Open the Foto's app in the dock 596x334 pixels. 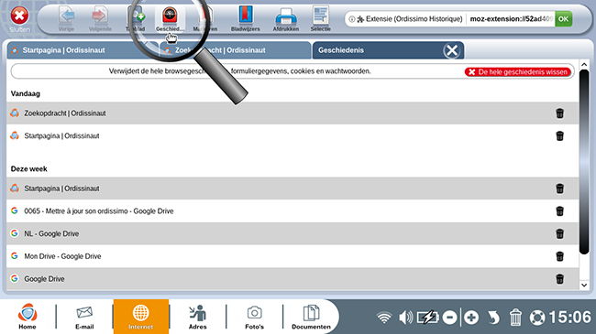tap(254, 318)
